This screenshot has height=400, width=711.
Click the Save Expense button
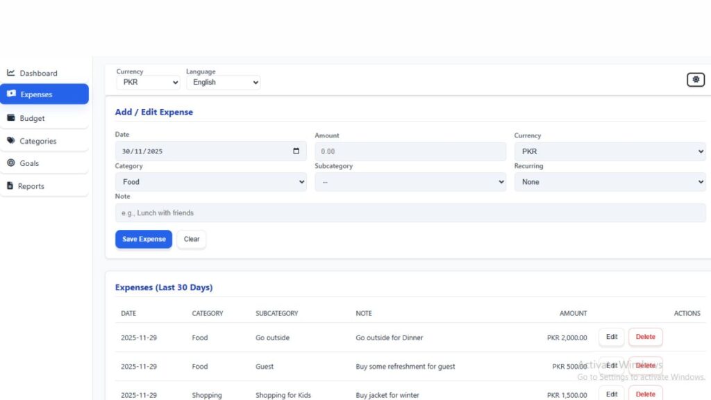coord(143,239)
